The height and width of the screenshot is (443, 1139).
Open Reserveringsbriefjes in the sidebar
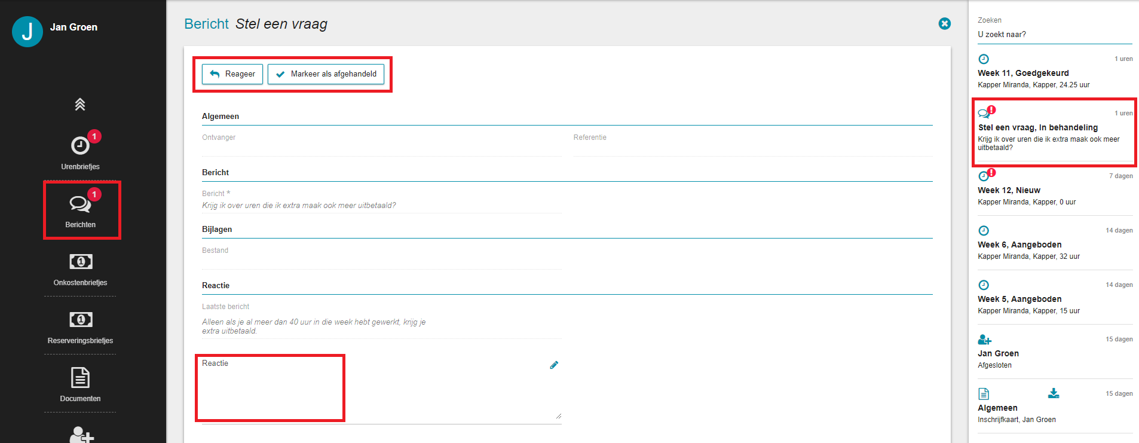coord(80,326)
